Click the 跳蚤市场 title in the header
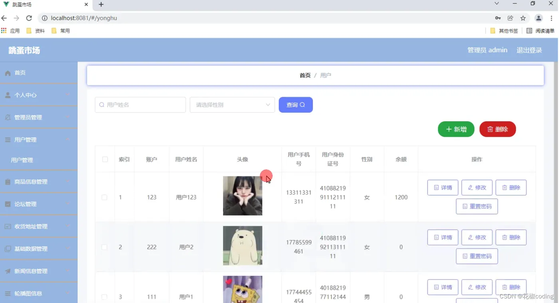Viewport: 559px width, 303px height. [x=24, y=50]
